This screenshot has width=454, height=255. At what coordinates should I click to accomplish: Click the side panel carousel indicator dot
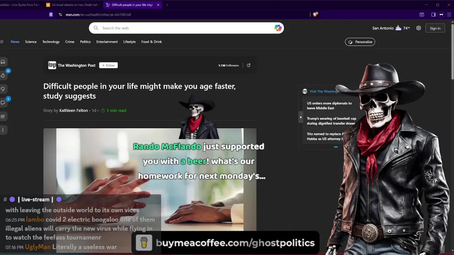336,147
